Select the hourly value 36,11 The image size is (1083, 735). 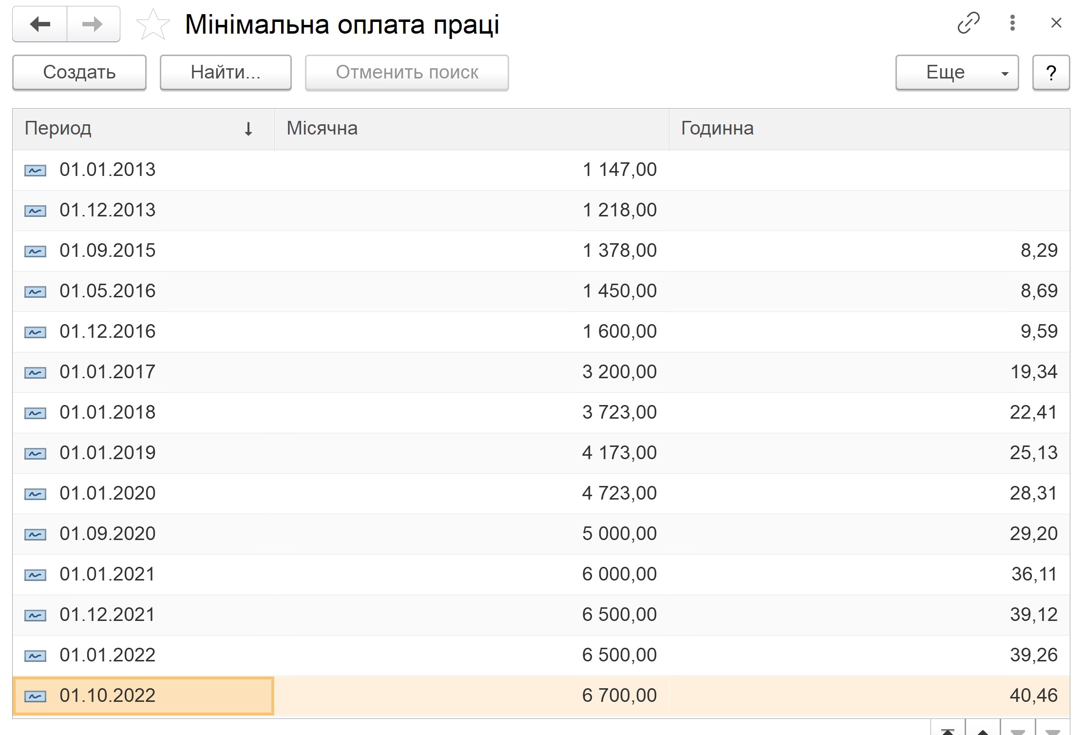coord(1034,574)
